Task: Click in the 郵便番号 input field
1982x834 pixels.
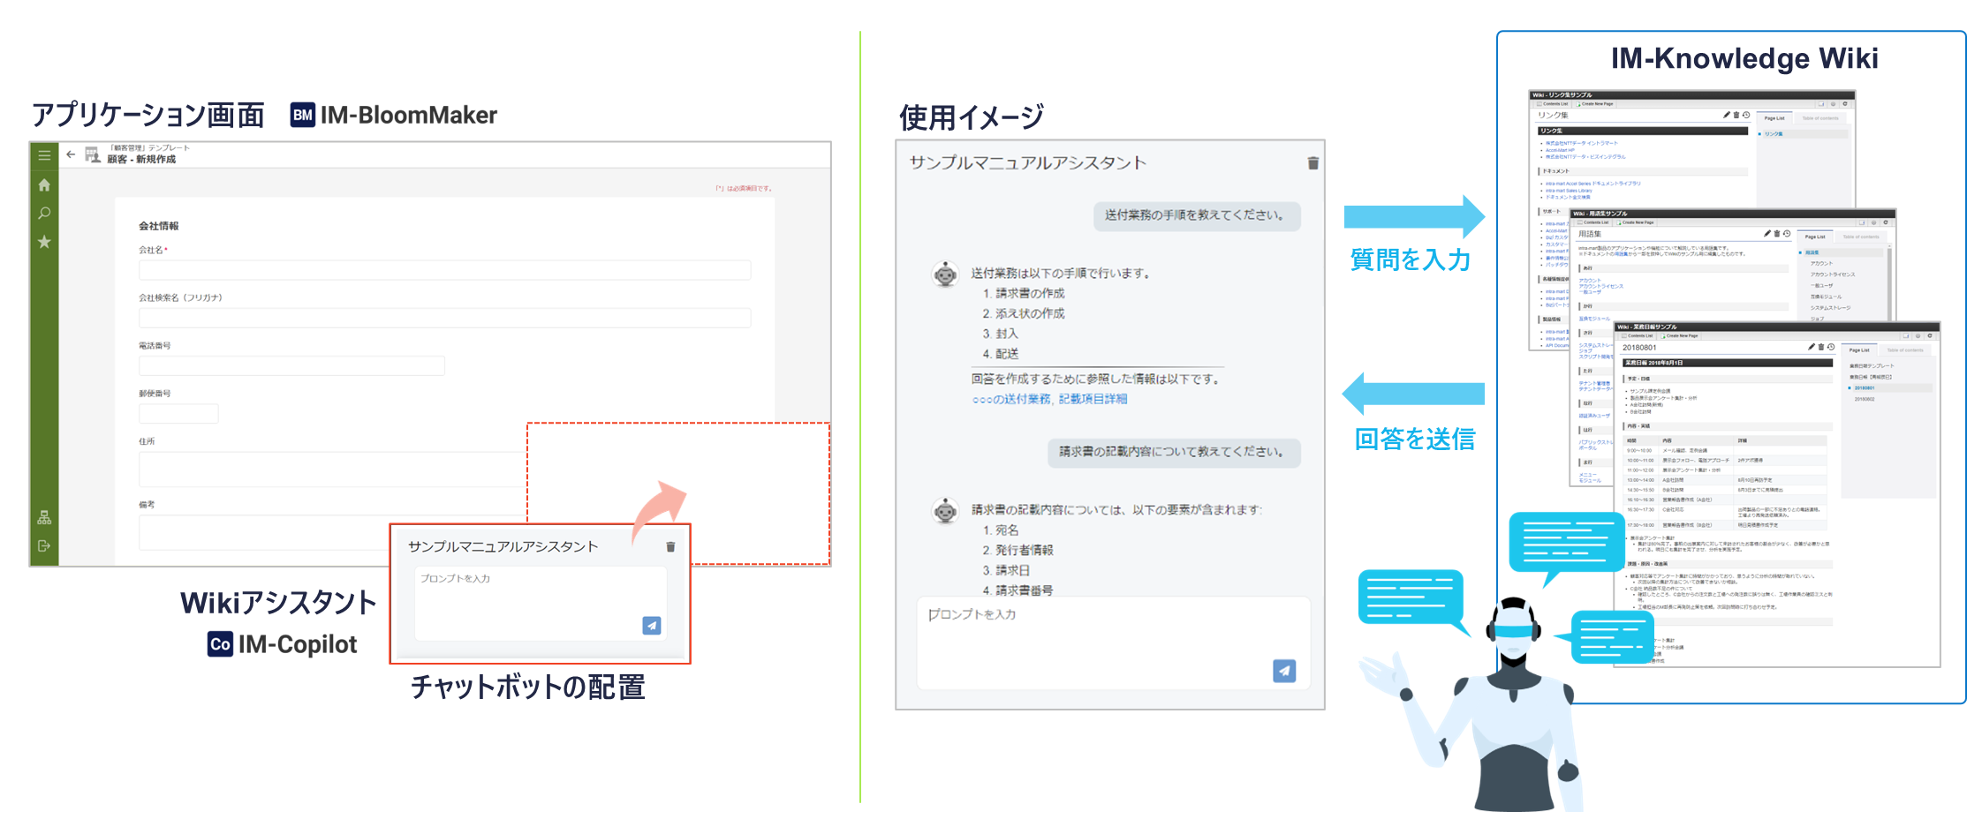Action: [178, 413]
